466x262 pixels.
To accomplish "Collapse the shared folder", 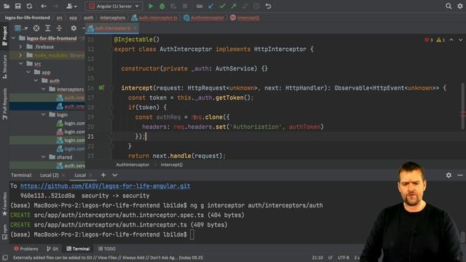I will tap(44, 157).
